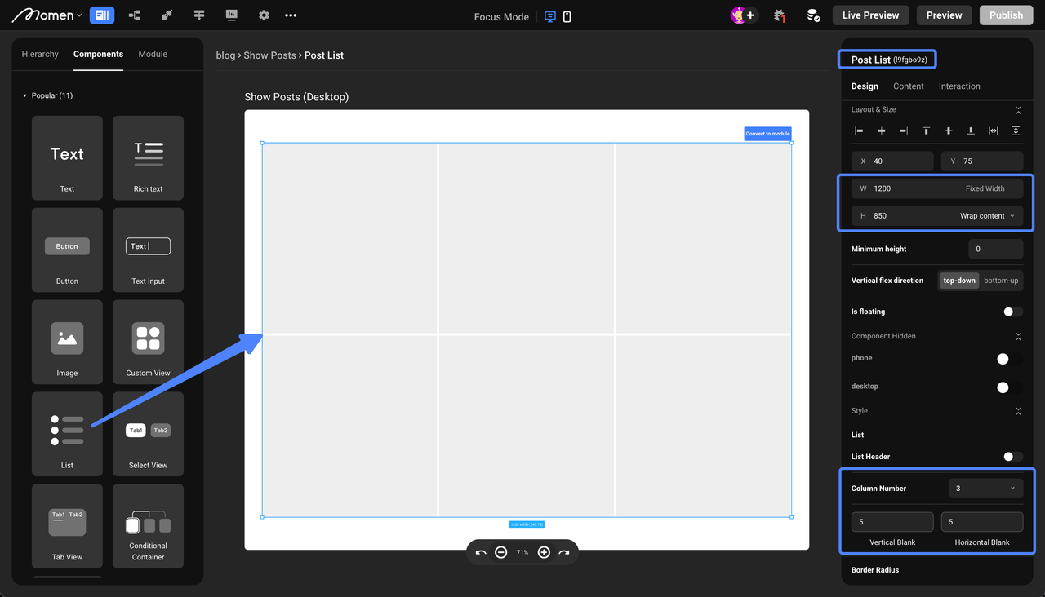Image resolution: width=1045 pixels, height=597 pixels.
Task: Switch to the Hierarchy tab
Action: [40, 55]
